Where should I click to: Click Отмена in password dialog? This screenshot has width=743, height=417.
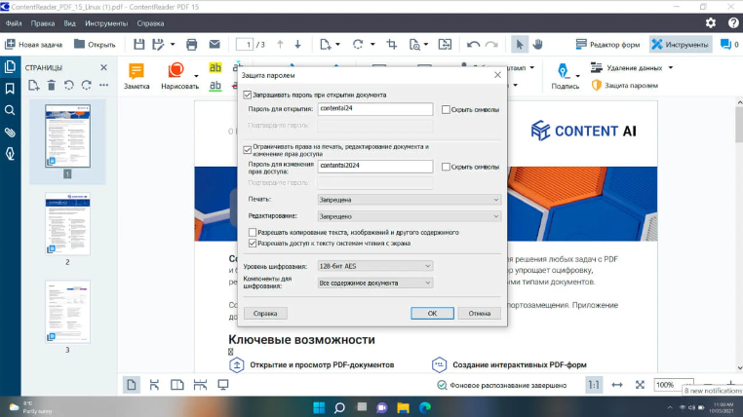[480, 314]
